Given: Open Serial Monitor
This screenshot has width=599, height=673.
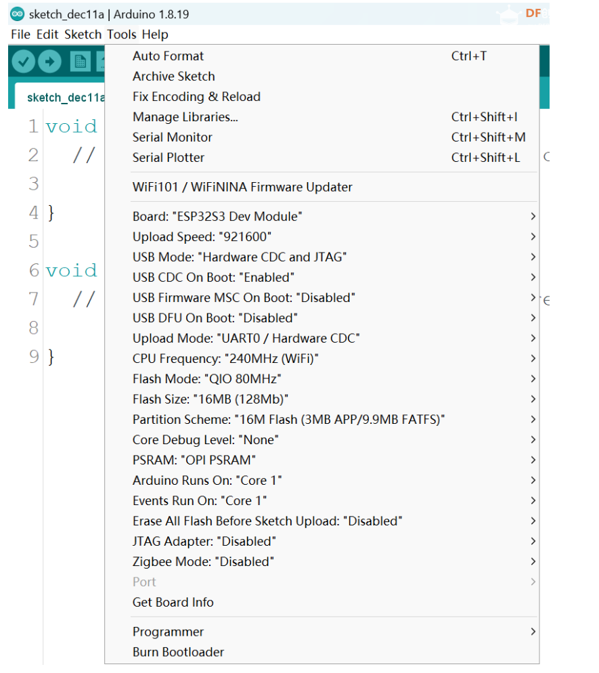Looking at the screenshot, I should (321, 137).
